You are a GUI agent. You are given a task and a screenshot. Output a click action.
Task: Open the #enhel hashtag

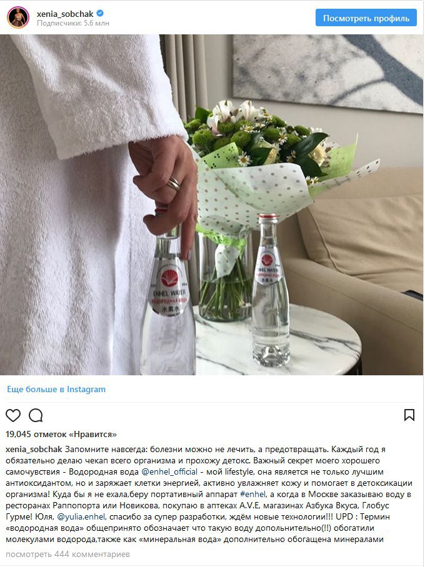(x=253, y=495)
